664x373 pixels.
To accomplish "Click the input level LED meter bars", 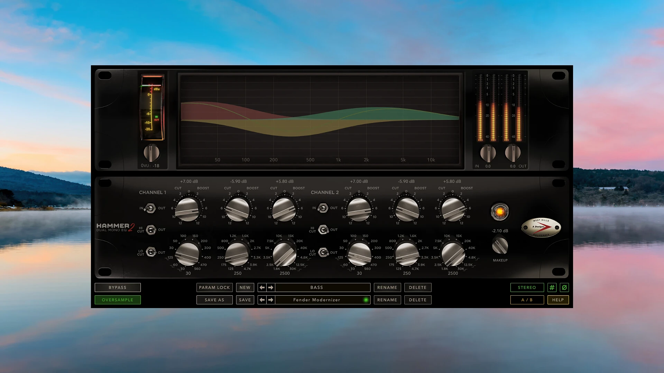I will click(x=487, y=107).
